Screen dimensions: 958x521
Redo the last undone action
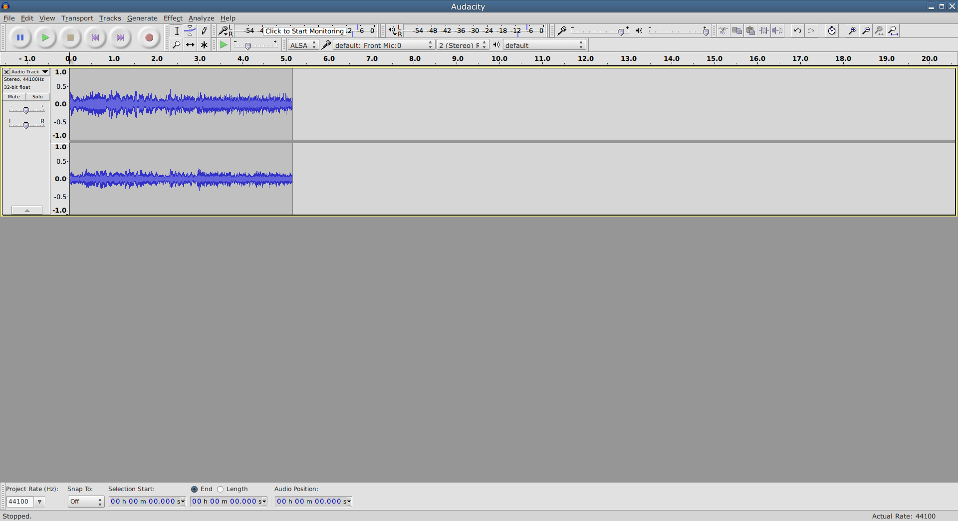[811, 31]
